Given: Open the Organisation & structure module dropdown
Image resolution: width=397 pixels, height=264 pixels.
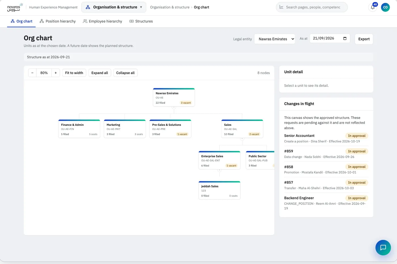Looking at the screenshot, I should point(114,7).
